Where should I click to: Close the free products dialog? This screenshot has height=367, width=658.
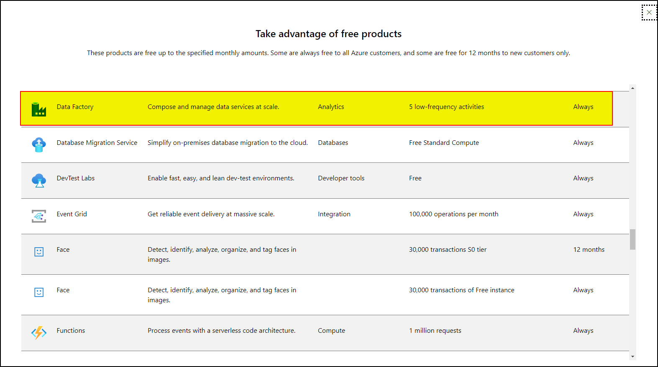click(649, 13)
